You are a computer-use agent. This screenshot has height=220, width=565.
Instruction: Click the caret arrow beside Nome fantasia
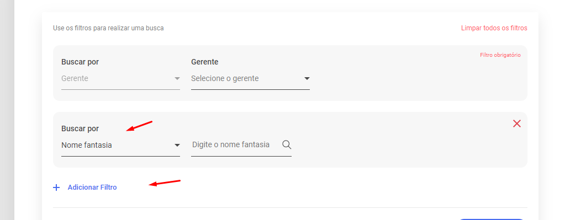click(177, 145)
